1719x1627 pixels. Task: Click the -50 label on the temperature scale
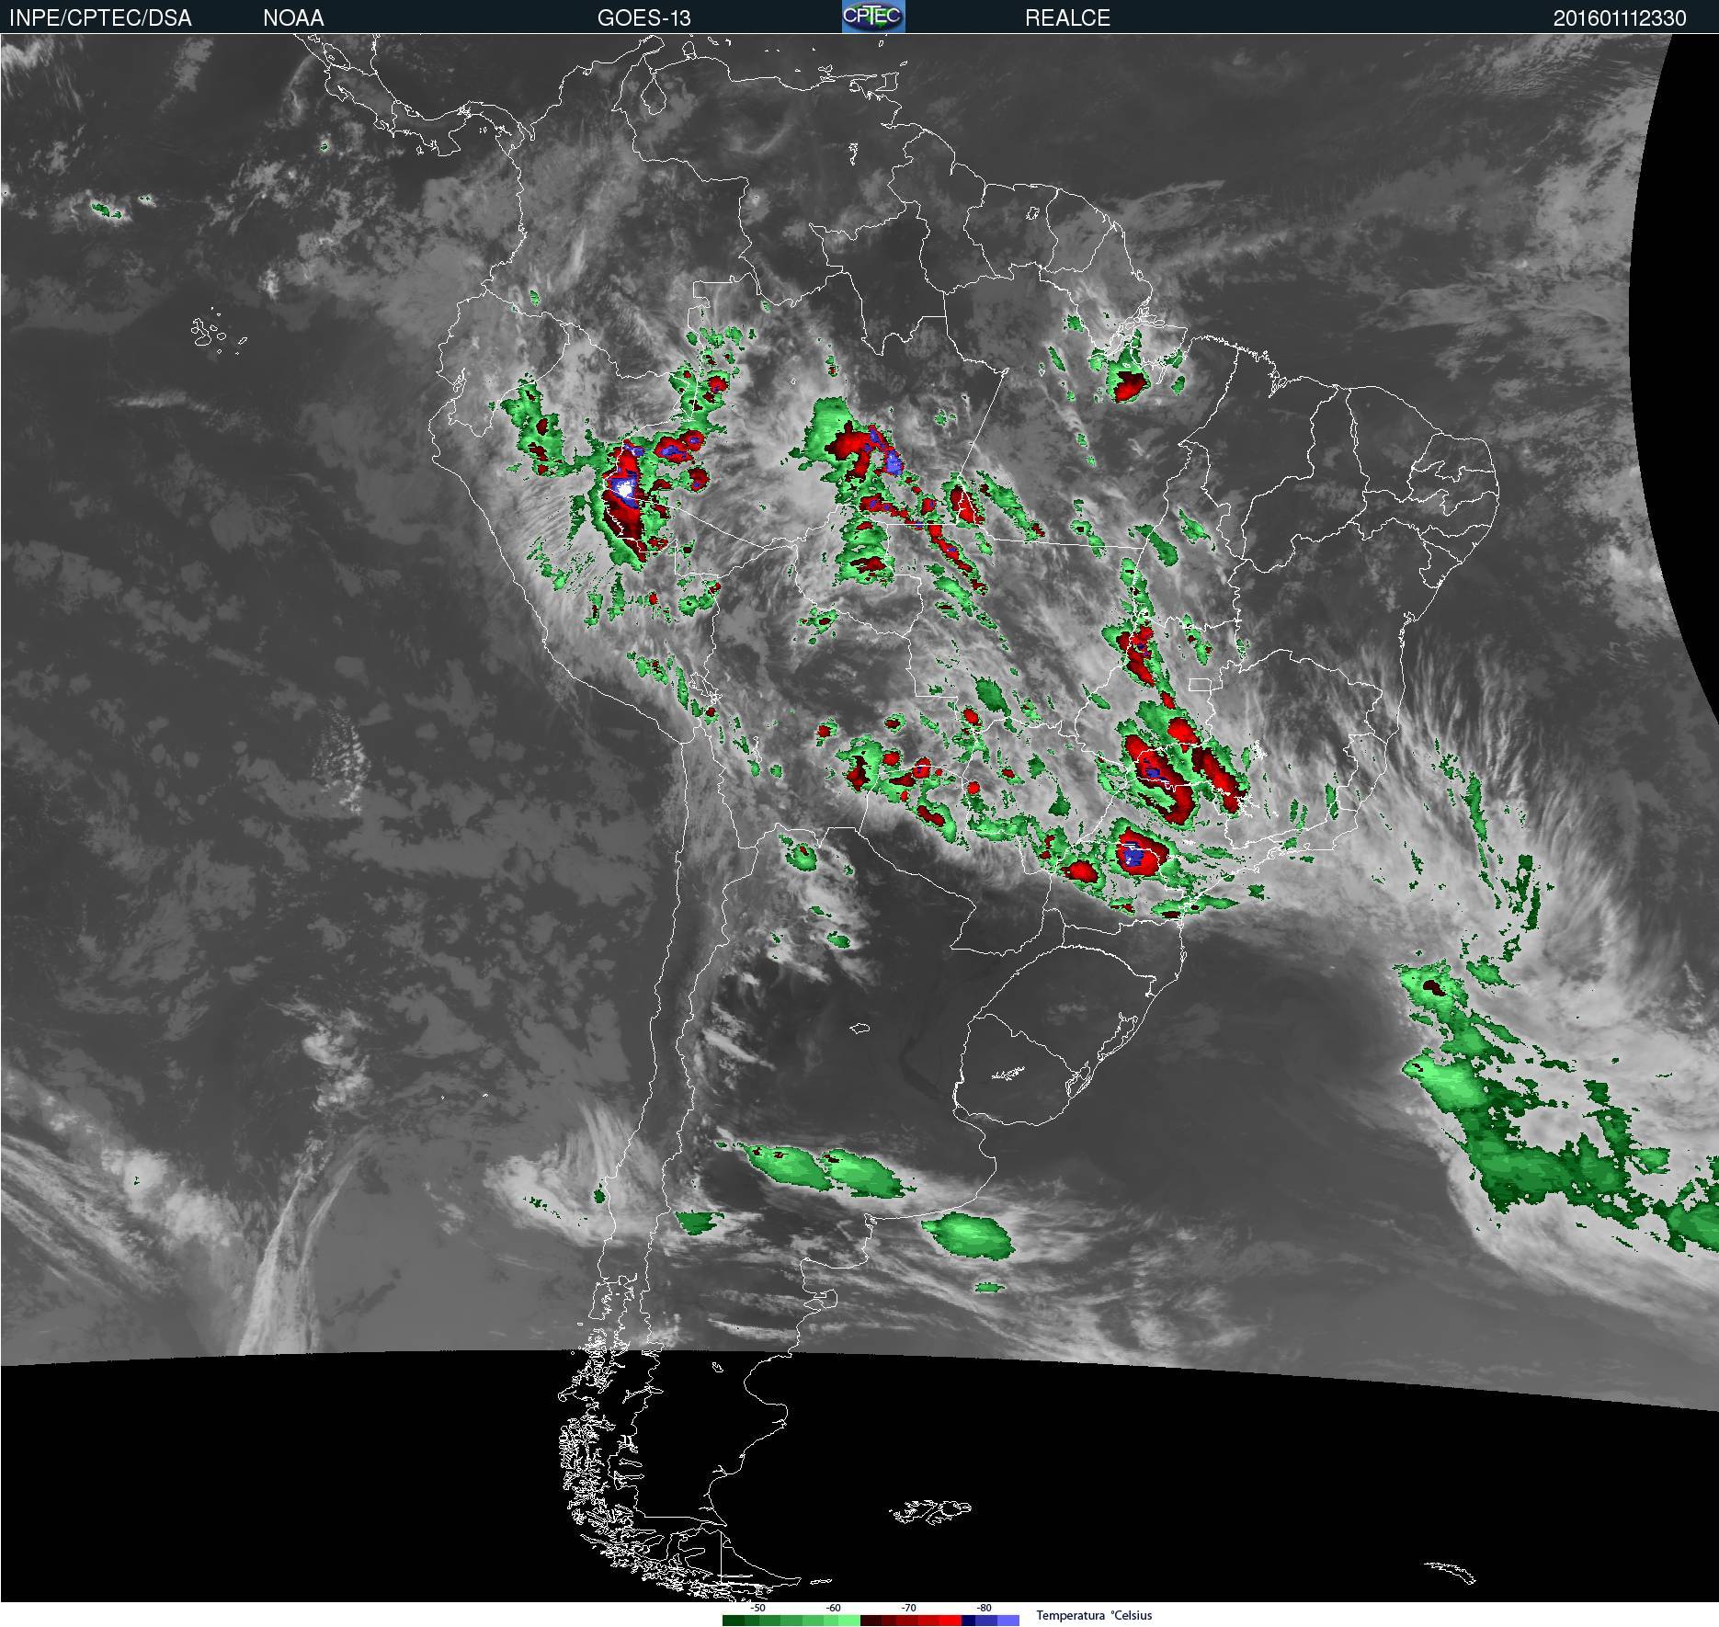pos(757,1608)
